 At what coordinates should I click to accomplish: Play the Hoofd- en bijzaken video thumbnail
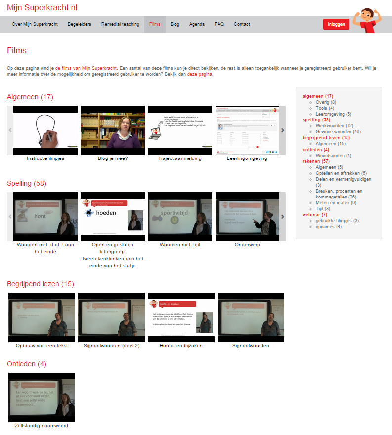pos(181,317)
